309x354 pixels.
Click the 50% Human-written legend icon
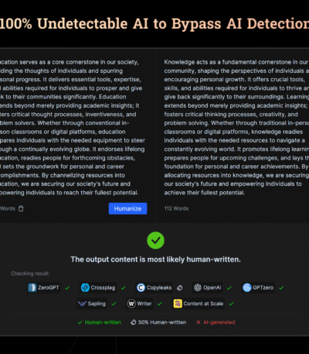pyautogui.click(x=133, y=322)
